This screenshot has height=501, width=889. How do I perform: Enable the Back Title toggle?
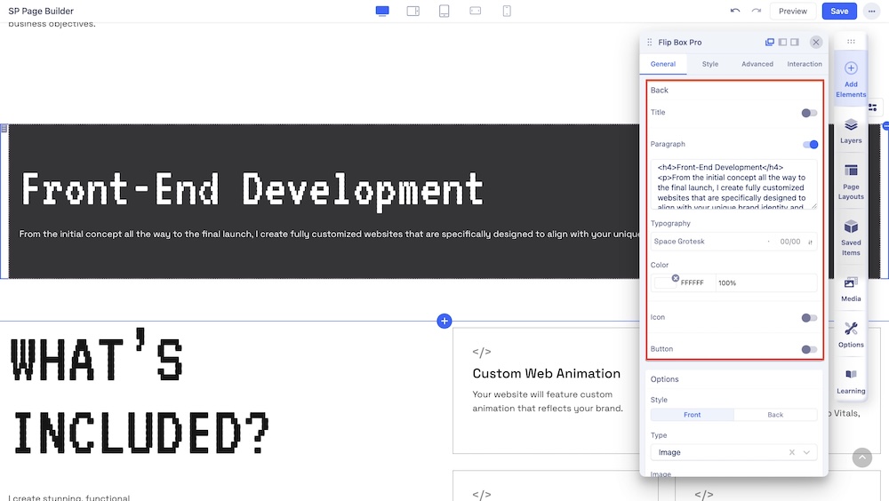[x=809, y=113]
